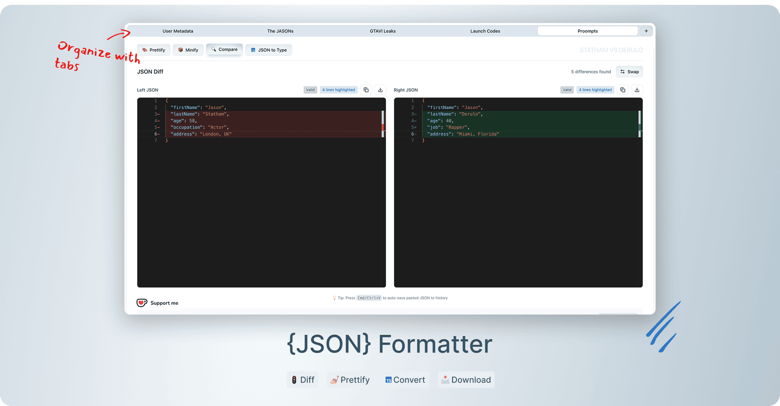Open the footer Download option

[466, 380]
